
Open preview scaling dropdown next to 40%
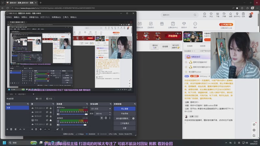[x=33, y=94]
